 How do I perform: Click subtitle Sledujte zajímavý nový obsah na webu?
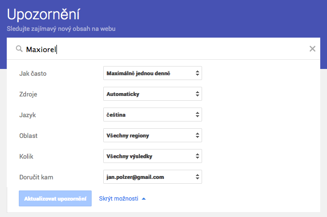point(61,29)
